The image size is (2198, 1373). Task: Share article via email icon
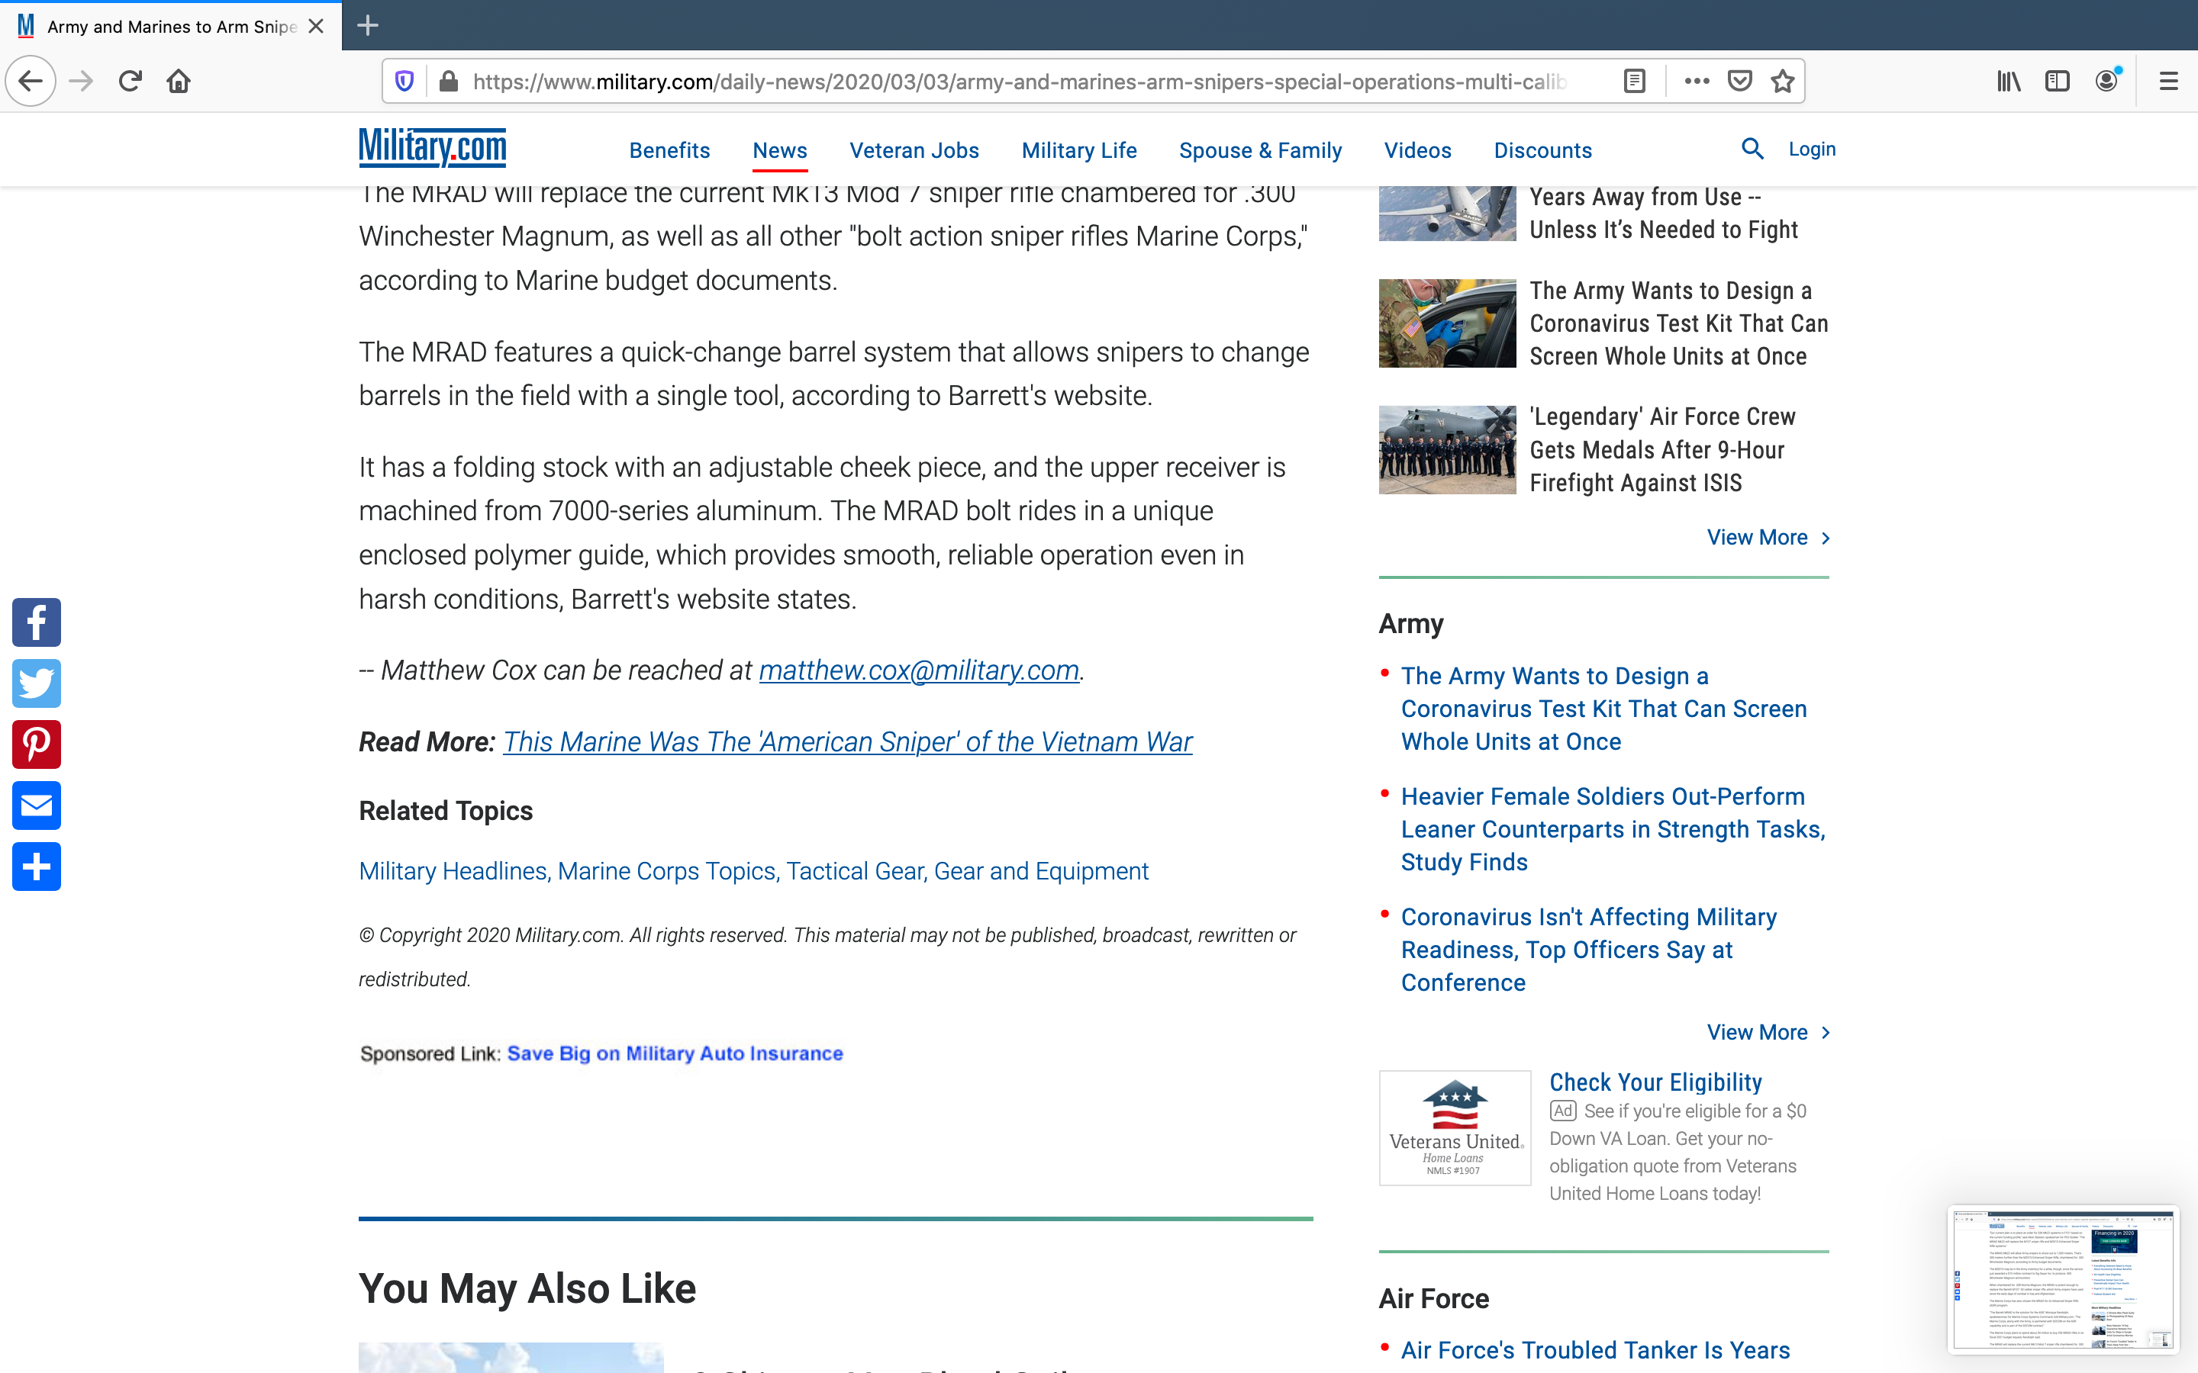pyautogui.click(x=37, y=805)
